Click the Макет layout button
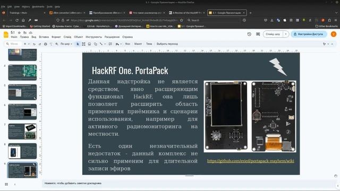Screen dimensions: 340x191 tap(138, 44)
